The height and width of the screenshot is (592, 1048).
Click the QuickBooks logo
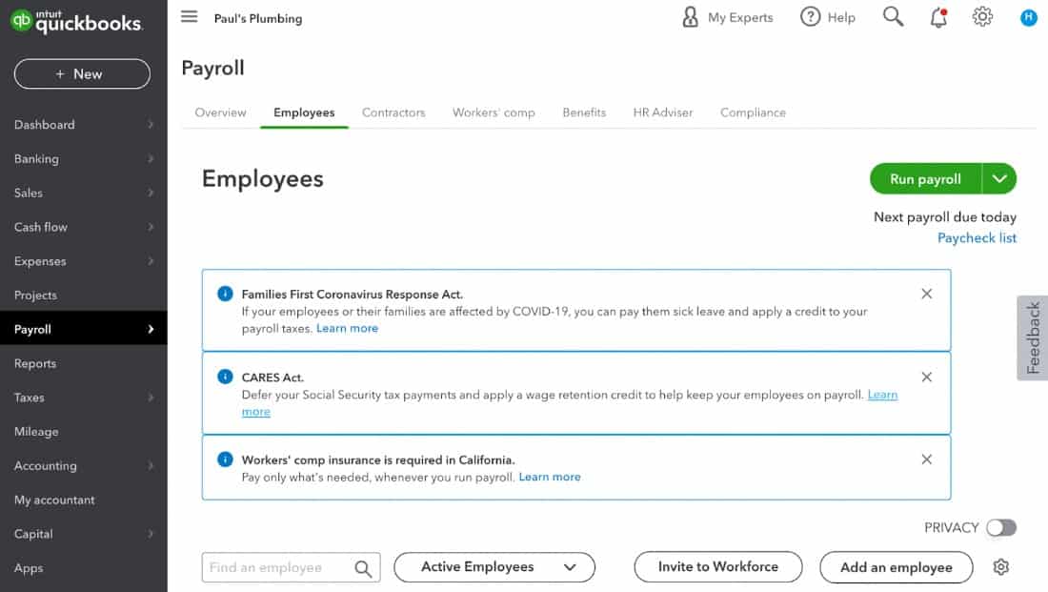[76, 21]
